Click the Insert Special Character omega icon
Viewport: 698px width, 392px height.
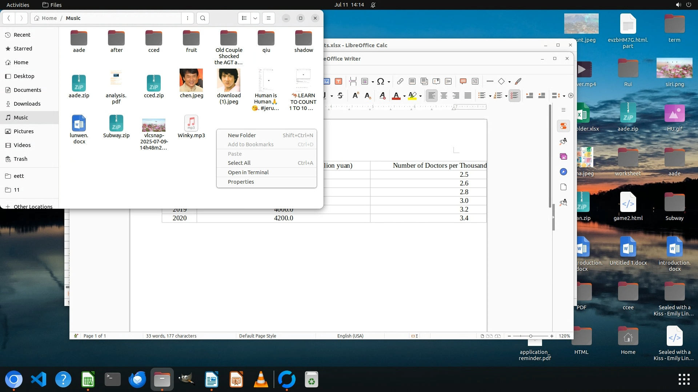pos(380,81)
